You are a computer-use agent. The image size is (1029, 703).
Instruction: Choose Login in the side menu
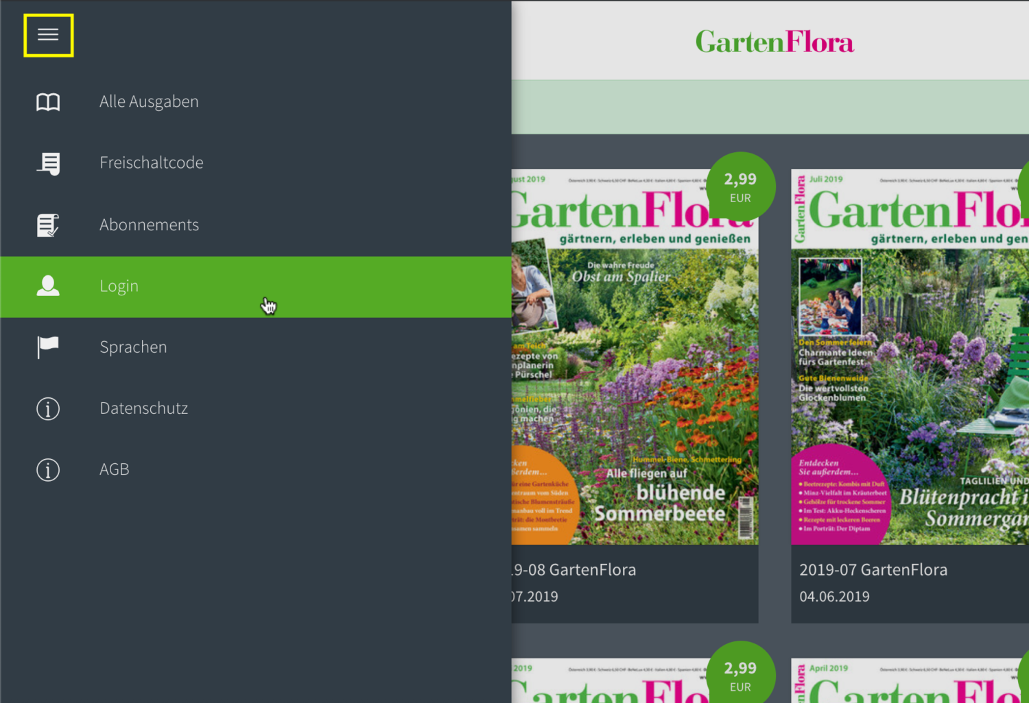pyautogui.click(x=255, y=286)
